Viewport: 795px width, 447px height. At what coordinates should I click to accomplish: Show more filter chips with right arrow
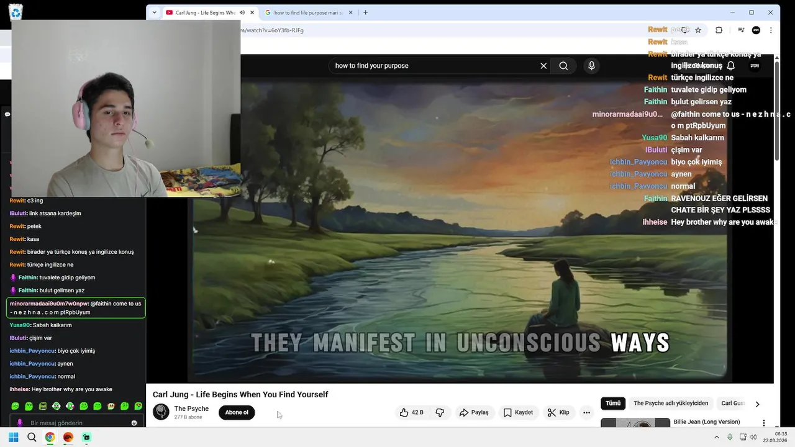pos(757,404)
